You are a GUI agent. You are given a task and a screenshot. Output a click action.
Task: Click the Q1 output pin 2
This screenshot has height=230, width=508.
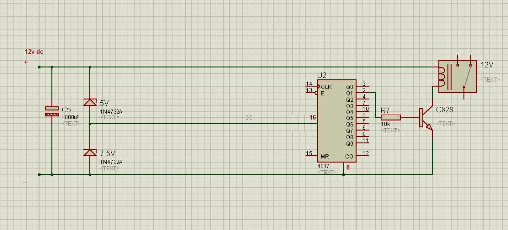363,92
